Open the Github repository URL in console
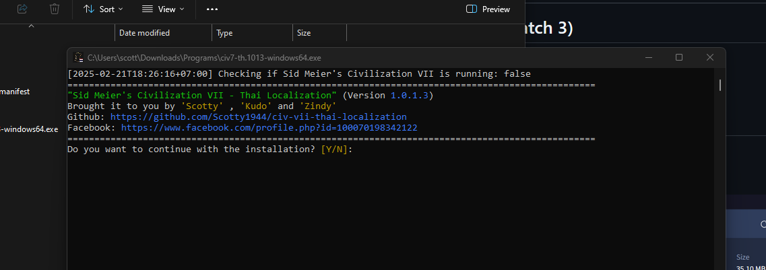Screen dimensions: 766x270 click(x=259, y=117)
